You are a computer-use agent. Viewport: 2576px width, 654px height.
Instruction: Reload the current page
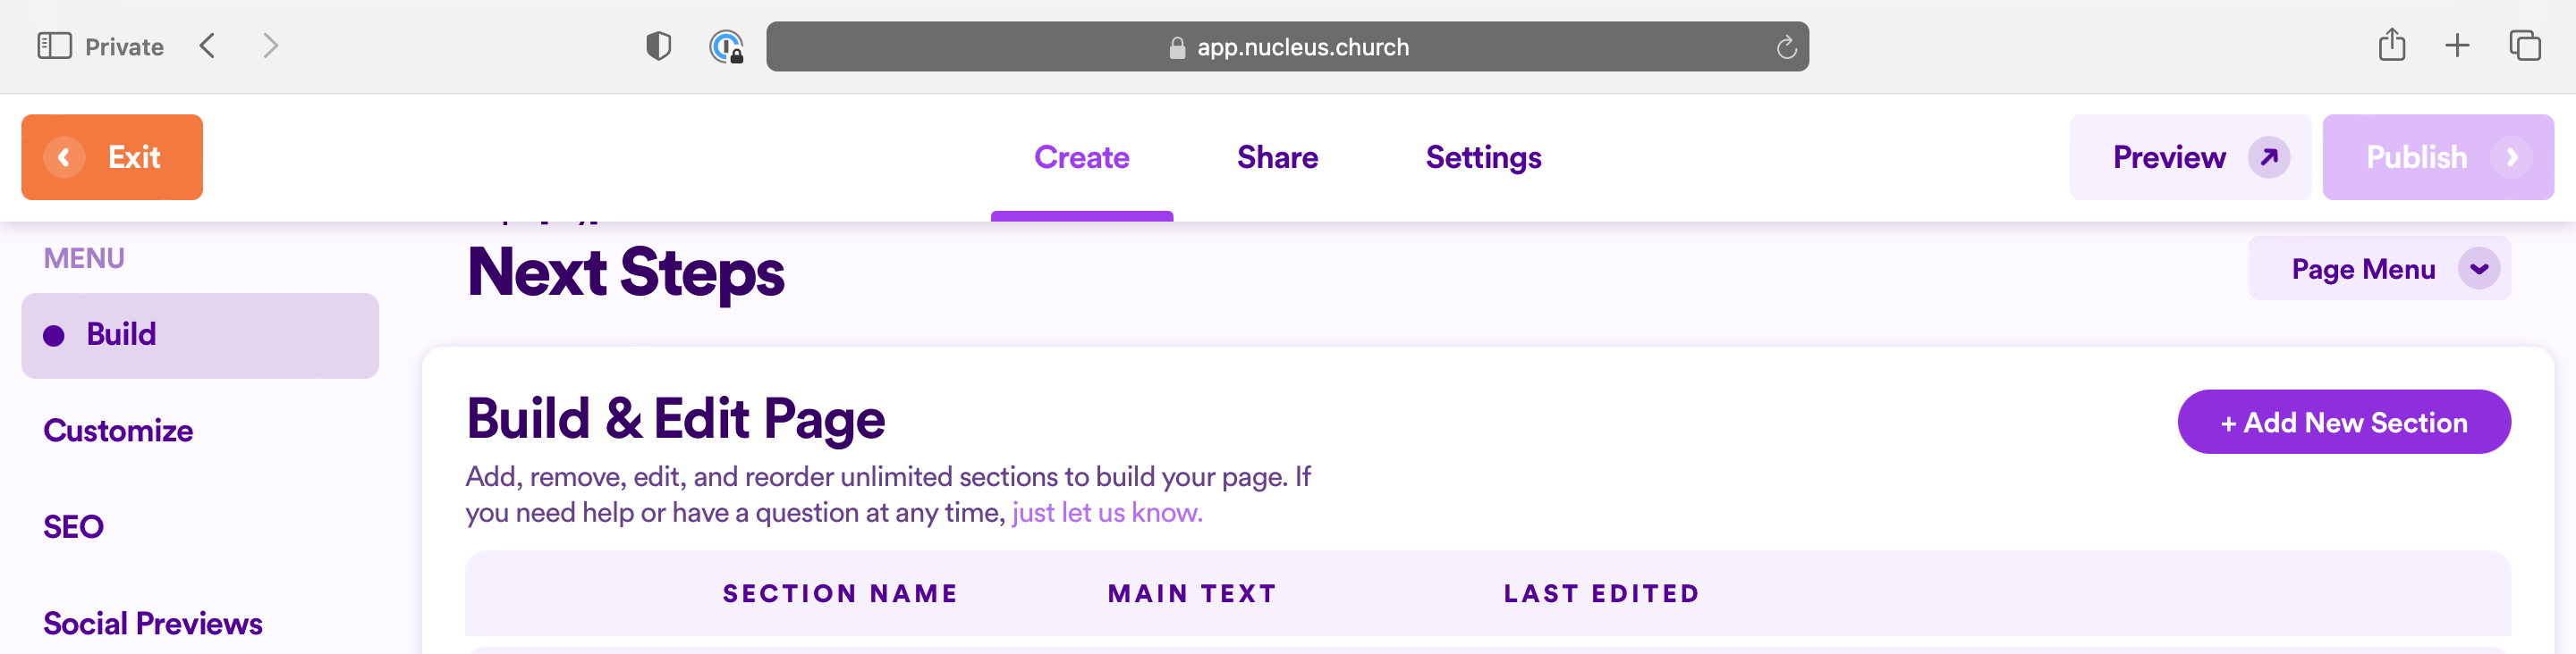tap(1786, 46)
